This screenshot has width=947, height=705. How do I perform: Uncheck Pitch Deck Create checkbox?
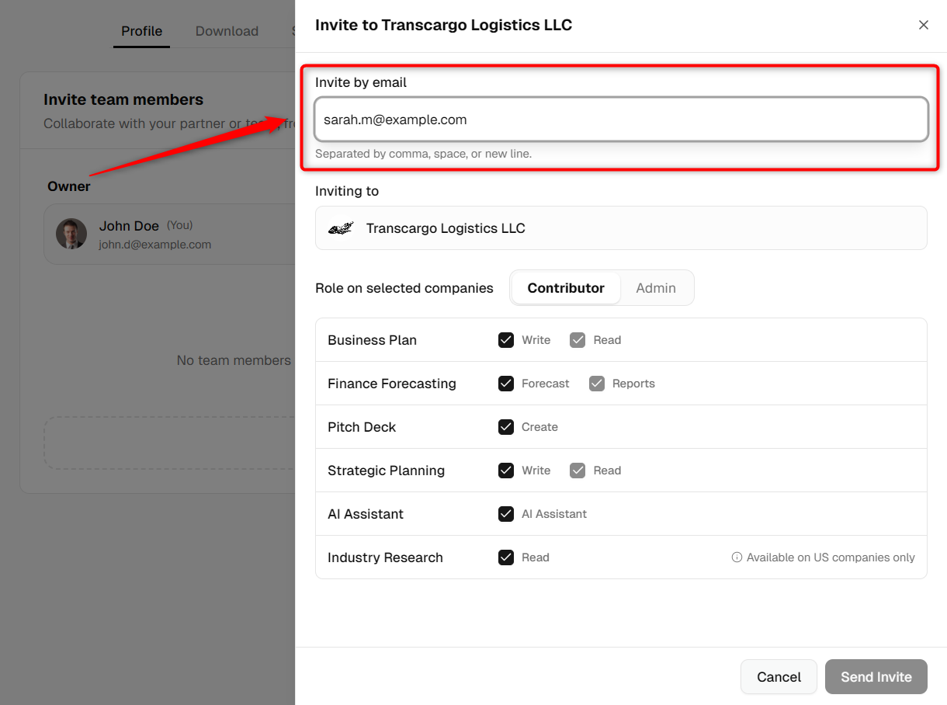tap(506, 427)
